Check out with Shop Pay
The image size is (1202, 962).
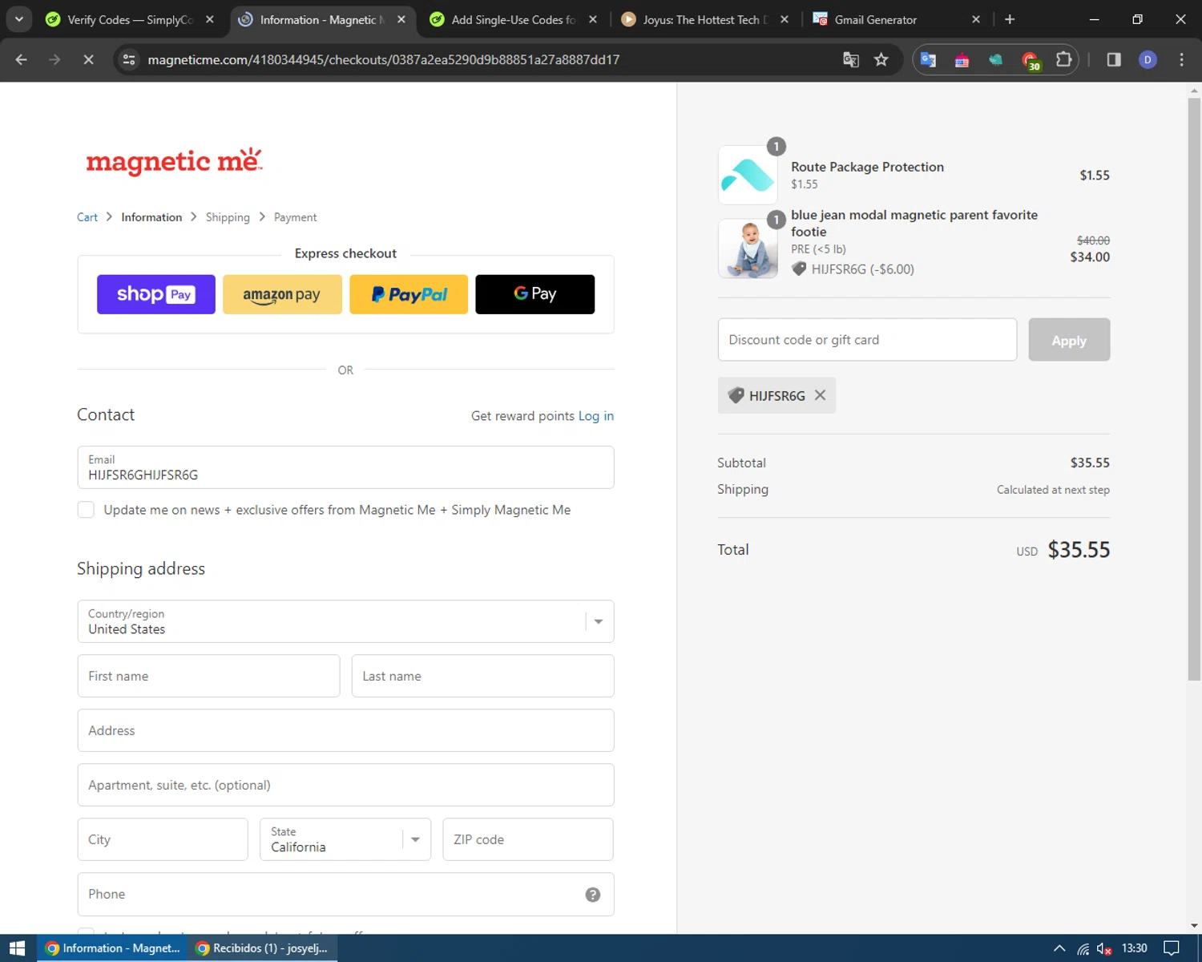coord(156,294)
